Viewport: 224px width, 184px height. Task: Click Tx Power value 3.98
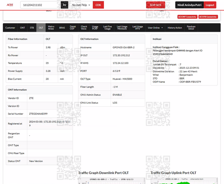click(48, 47)
